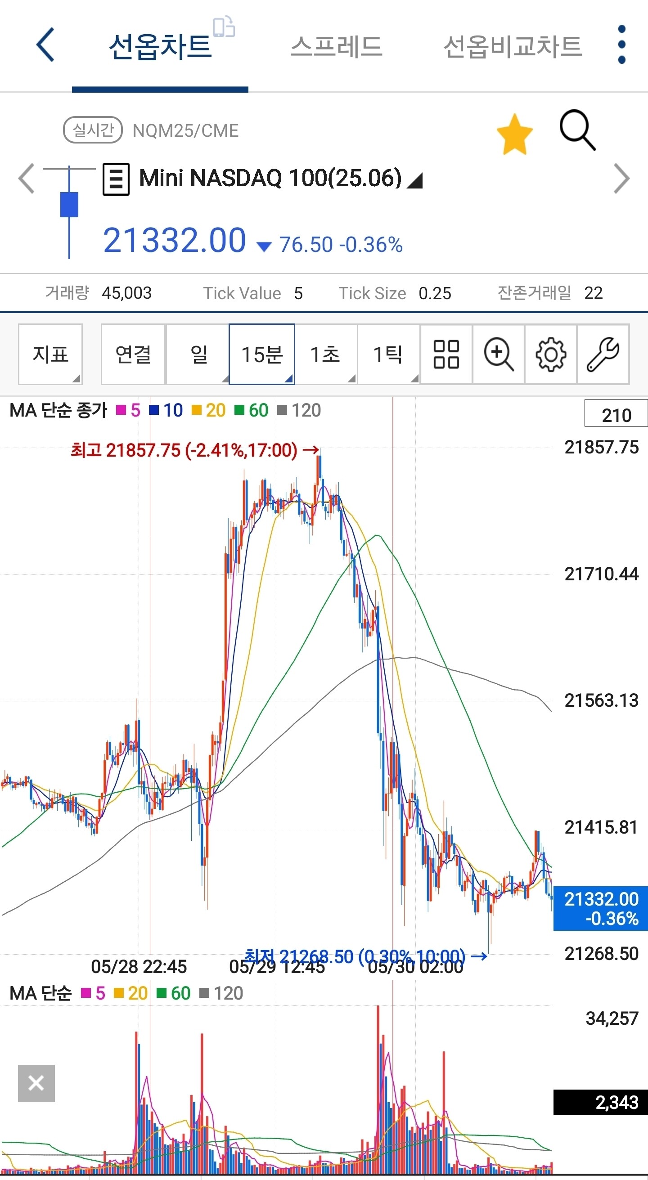This screenshot has height=1180, width=648.
Task: Go to next instrument with right chevron
Action: click(x=621, y=178)
